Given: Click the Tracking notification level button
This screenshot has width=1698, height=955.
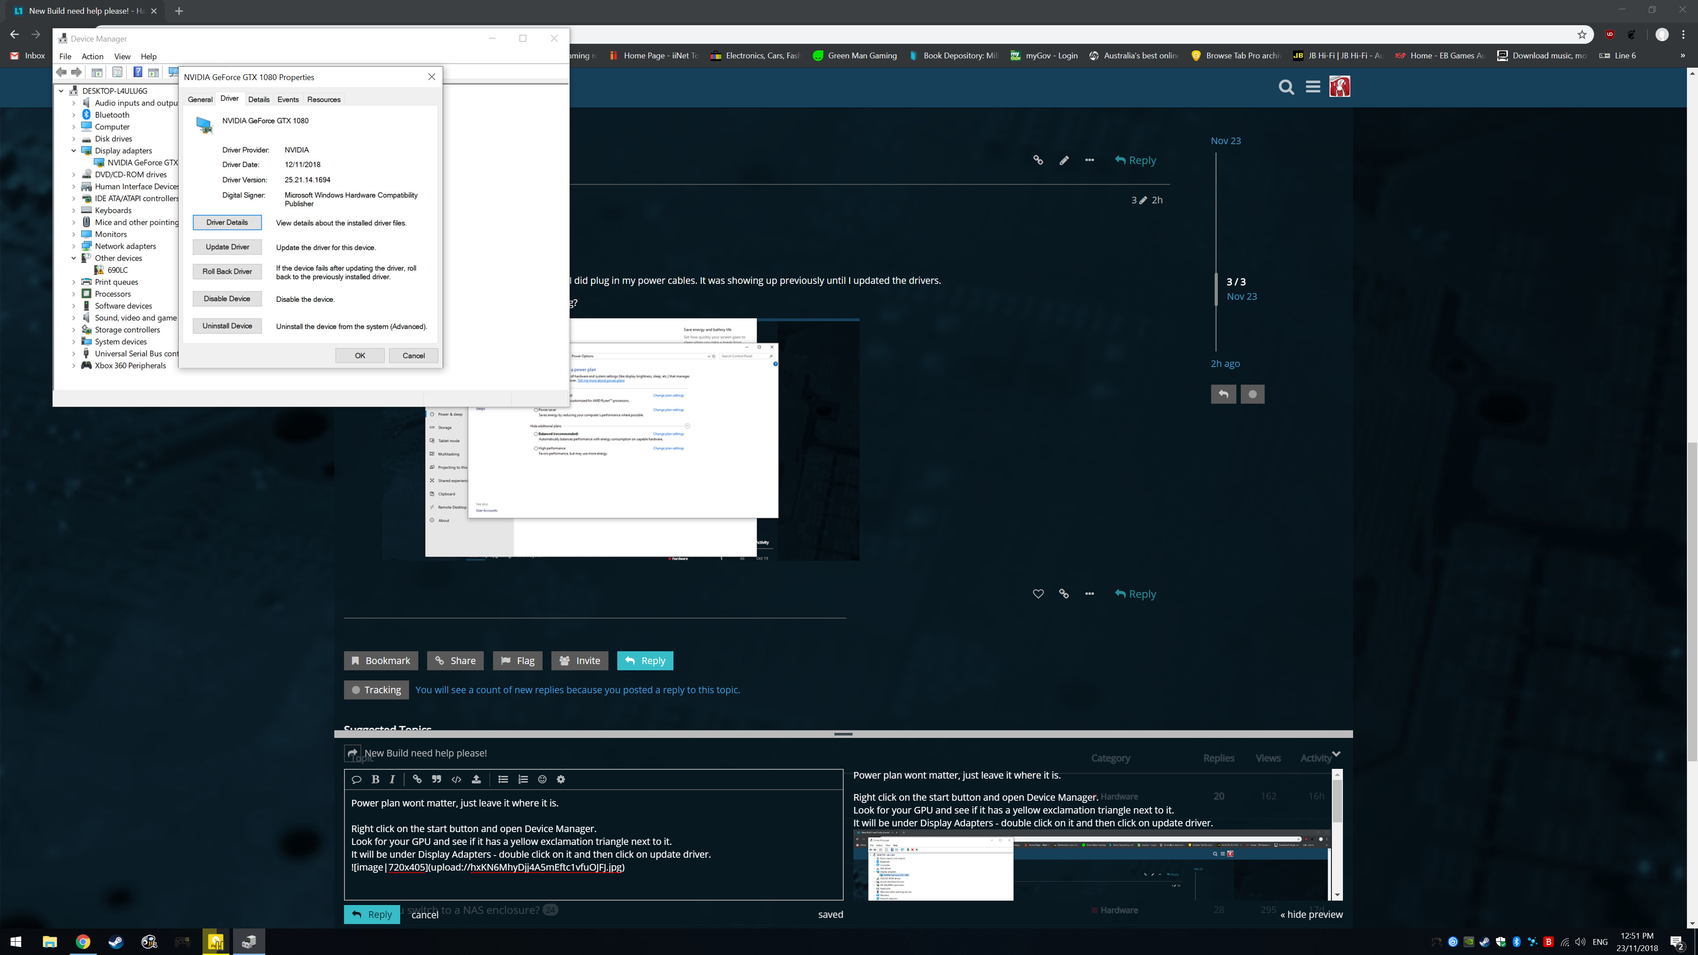Looking at the screenshot, I should coord(376,689).
